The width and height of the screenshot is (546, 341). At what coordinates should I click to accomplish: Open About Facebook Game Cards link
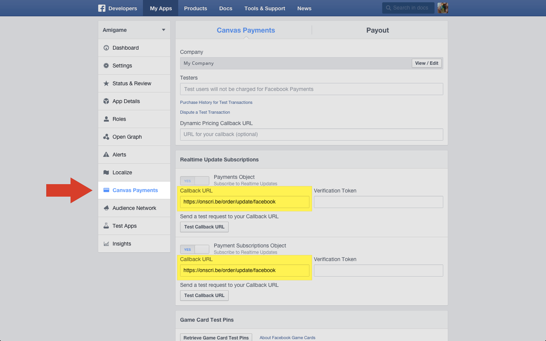pyautogui.click(x=287, y=338)
